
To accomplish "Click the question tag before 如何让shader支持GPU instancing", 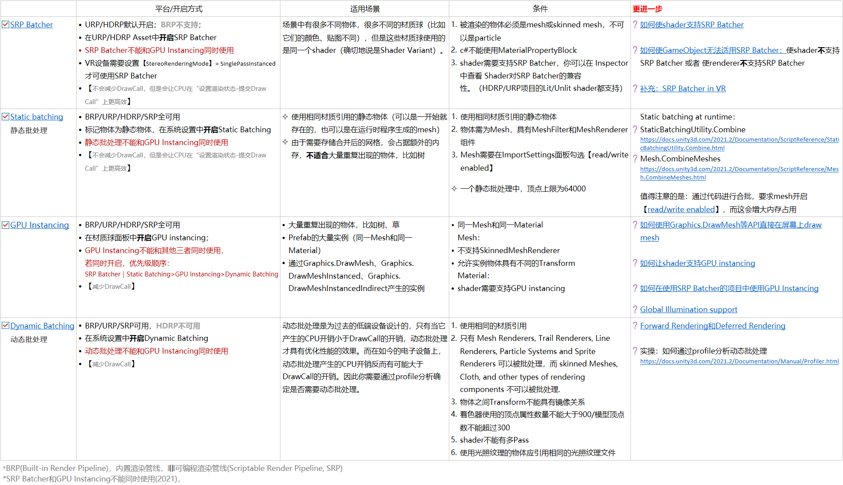I will (635, 263).
